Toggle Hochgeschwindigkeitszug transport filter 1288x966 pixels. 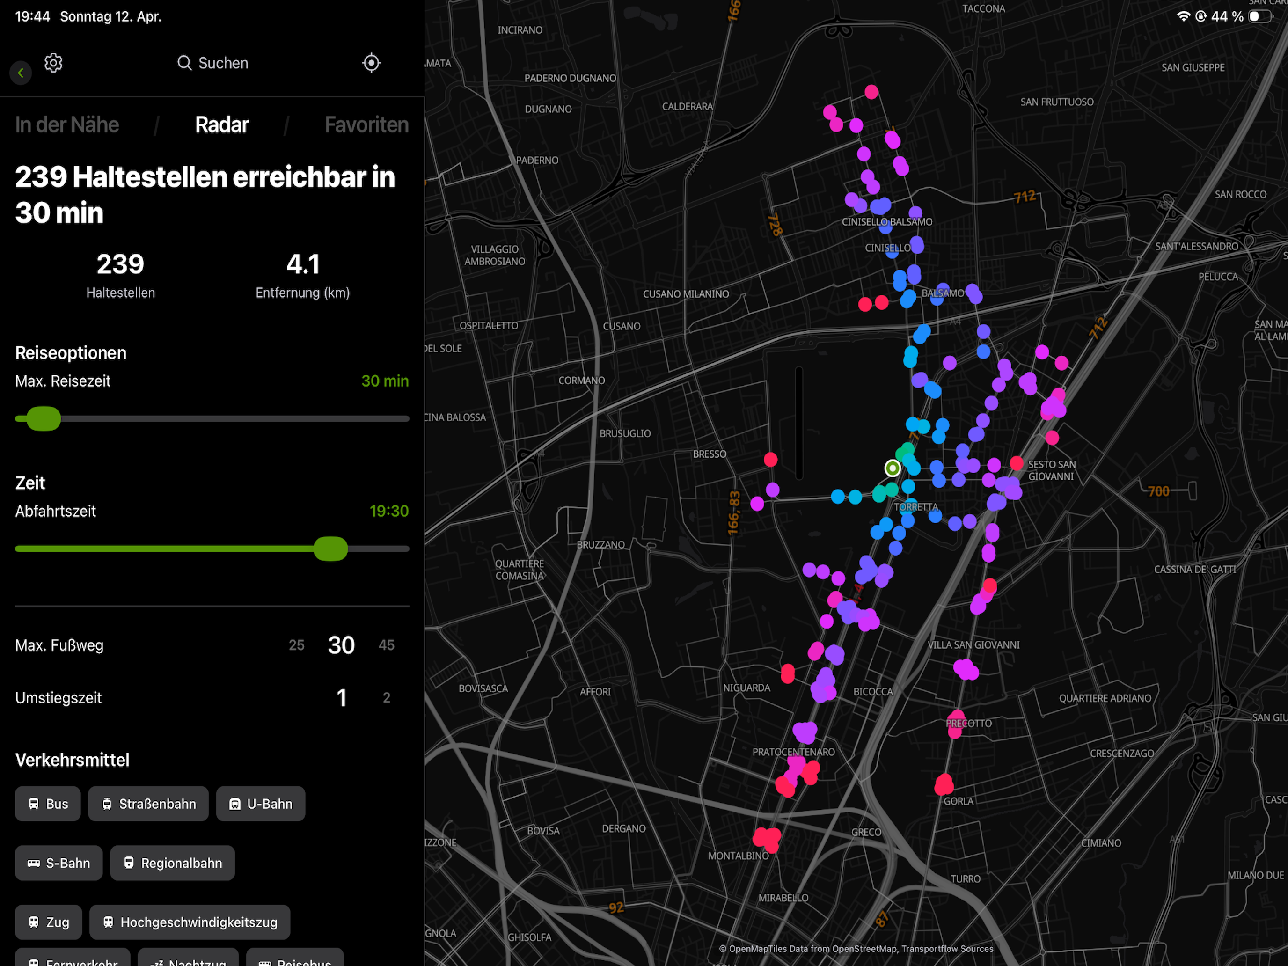(x=190, y=922)
